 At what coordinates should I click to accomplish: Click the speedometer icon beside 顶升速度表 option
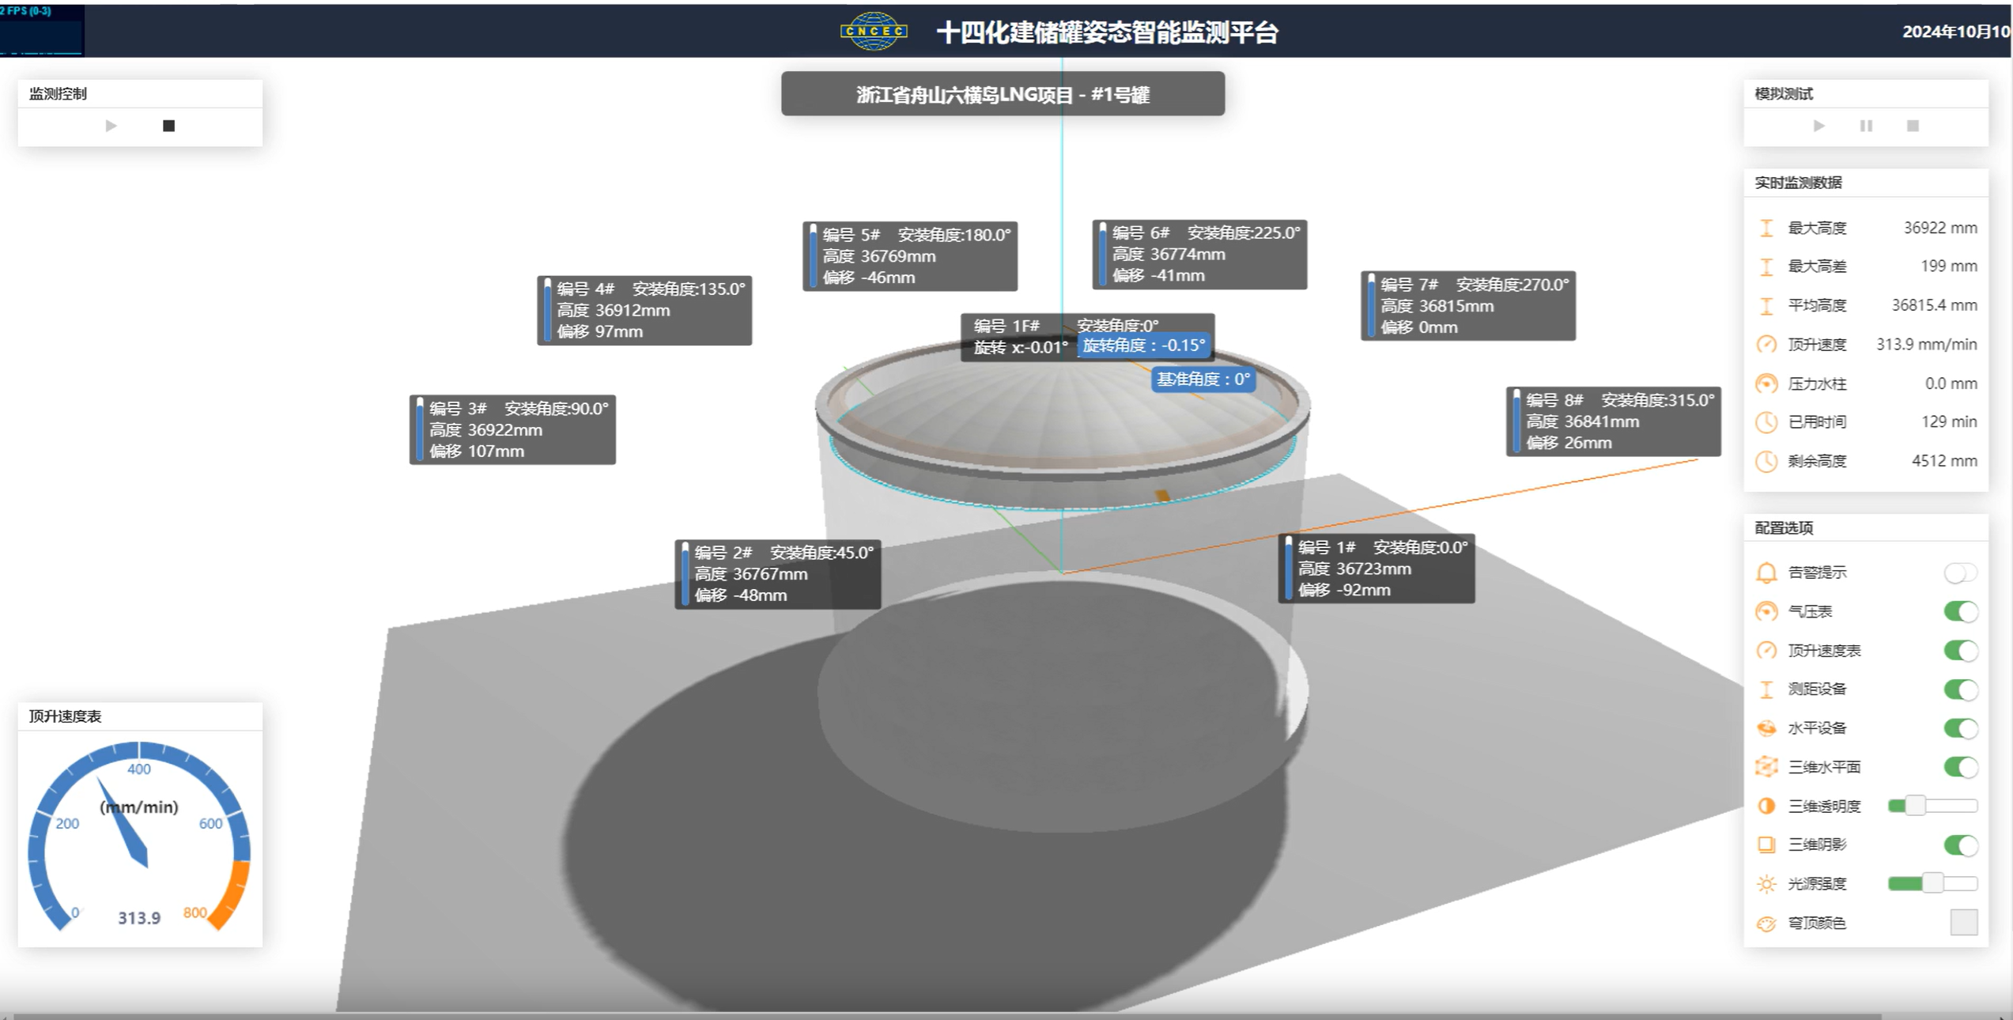(x=1766, y=650)
